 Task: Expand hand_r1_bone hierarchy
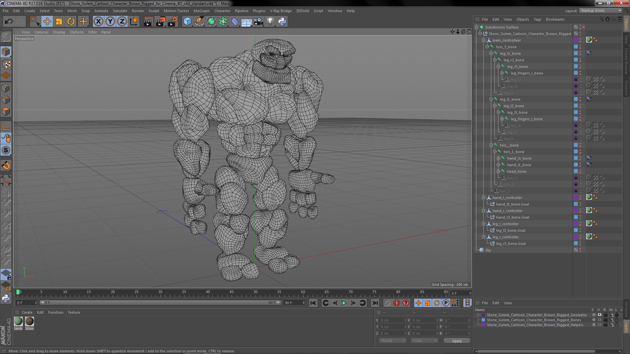tap(498, 158)
